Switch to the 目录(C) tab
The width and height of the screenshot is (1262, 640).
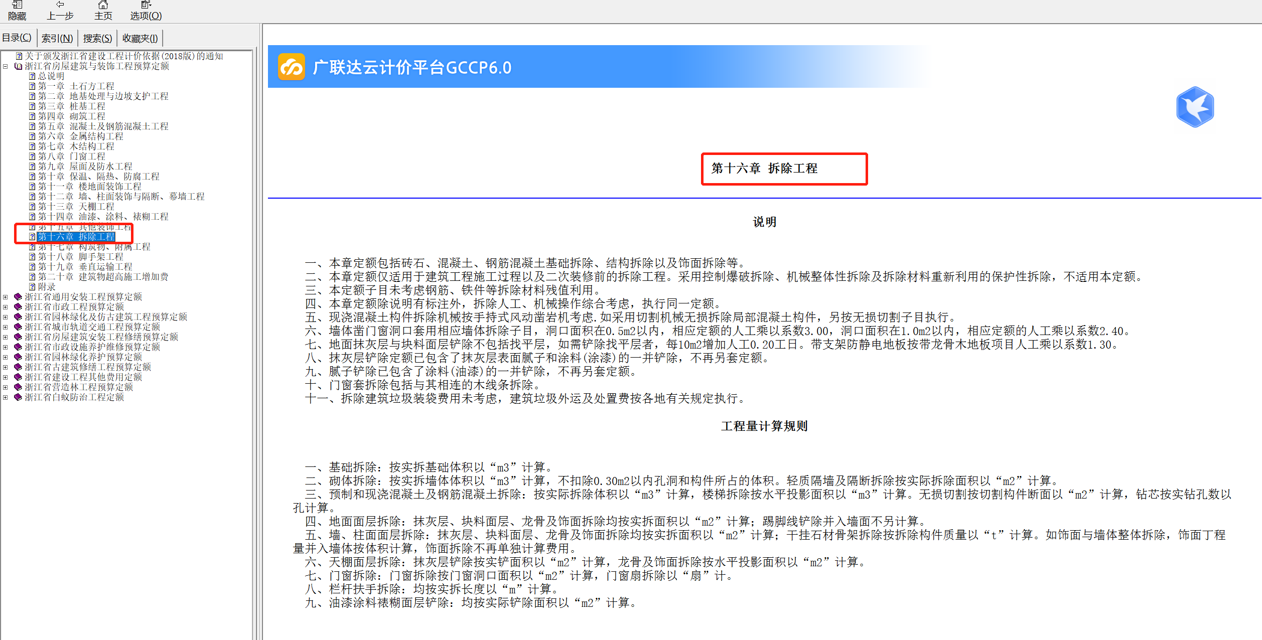pyautogui.click(x=17, y=38)
